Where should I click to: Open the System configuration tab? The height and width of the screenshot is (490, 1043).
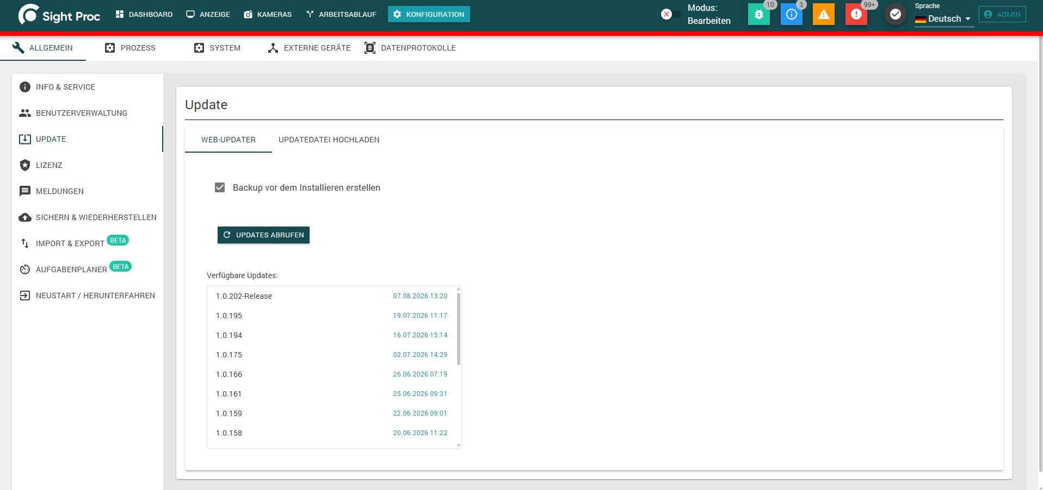click(x=217, y=48)
